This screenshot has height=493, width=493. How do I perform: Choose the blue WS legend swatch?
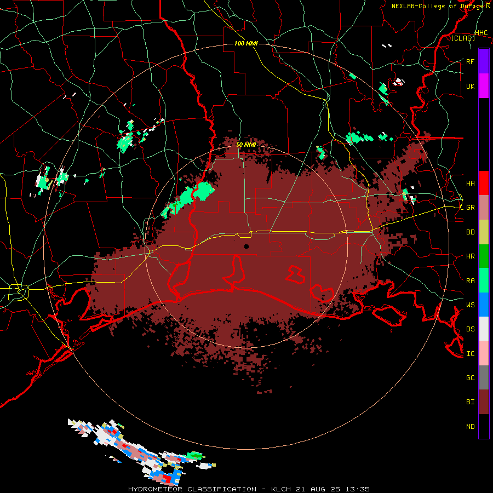(x=484, y=305)
